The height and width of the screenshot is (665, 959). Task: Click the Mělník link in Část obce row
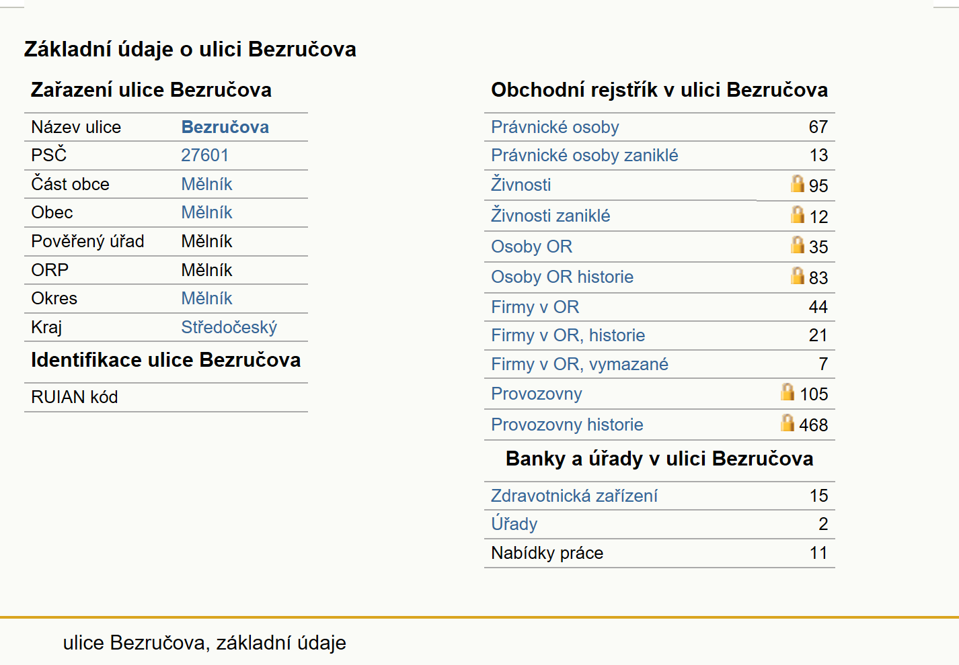[206, 184]
